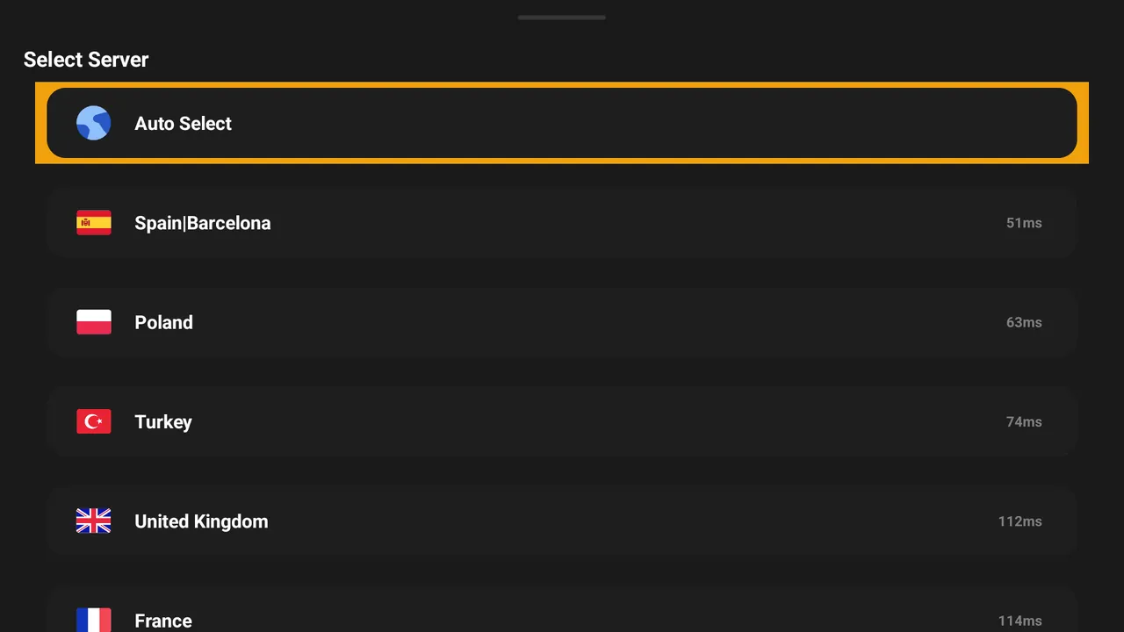Pick the Turkey server entry

tap(562, 421)
